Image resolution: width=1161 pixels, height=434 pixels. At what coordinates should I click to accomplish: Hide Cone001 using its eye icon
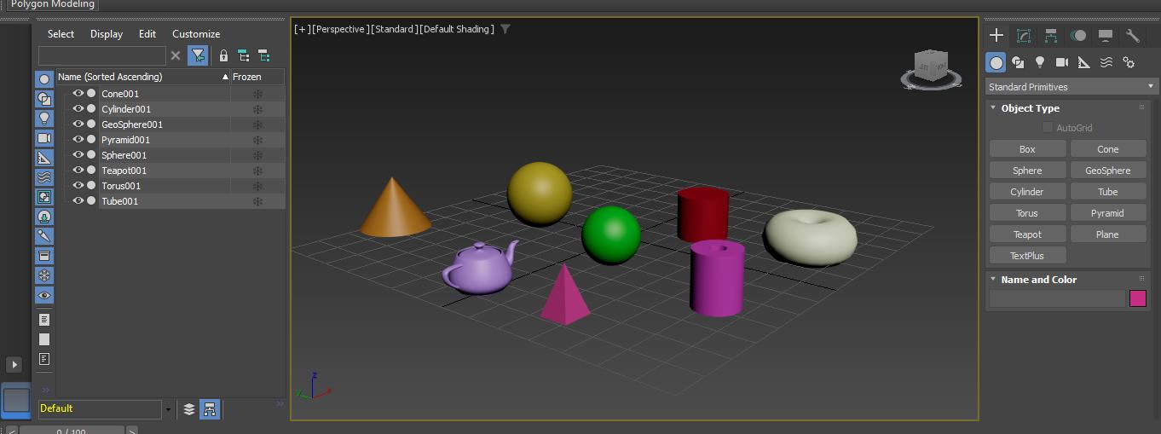pos(78,94)
